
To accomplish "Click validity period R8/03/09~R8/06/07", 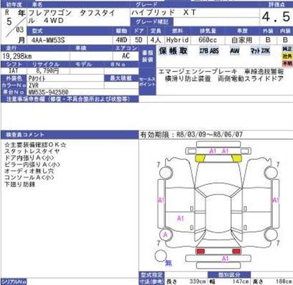I will tap(209, 134).
